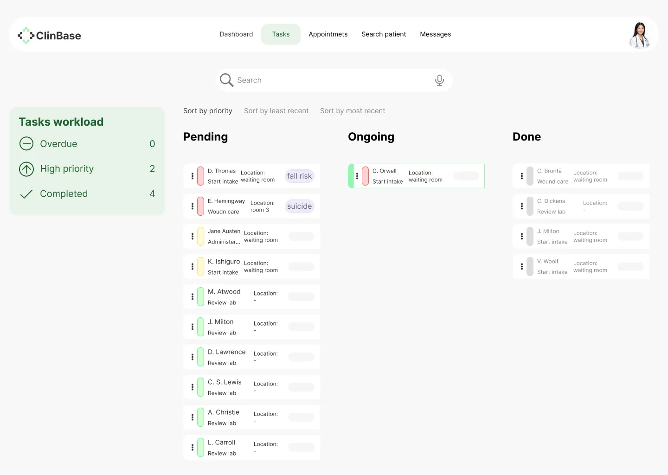Click the fall risk tag
668x475 pixels.
[x=299, y=176]
